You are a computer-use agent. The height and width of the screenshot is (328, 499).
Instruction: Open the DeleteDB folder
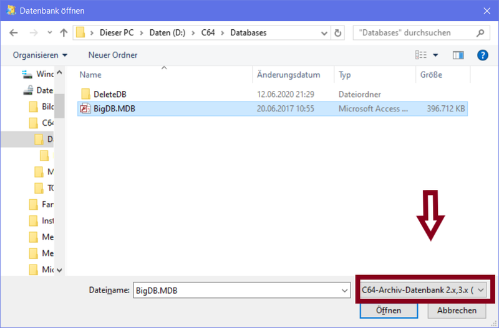110,94
